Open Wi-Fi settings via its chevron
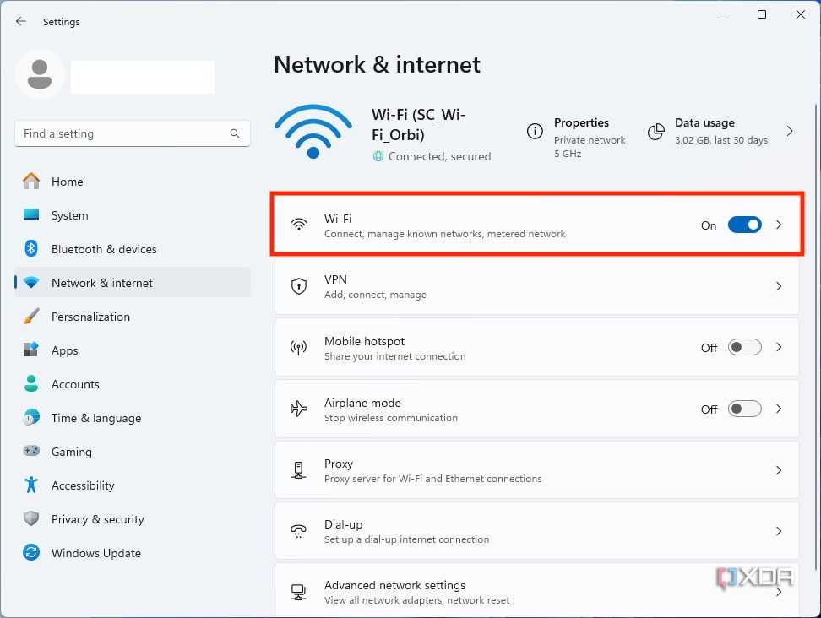The image size is (821, 618). pyautogui.click(x=779, y=225)
